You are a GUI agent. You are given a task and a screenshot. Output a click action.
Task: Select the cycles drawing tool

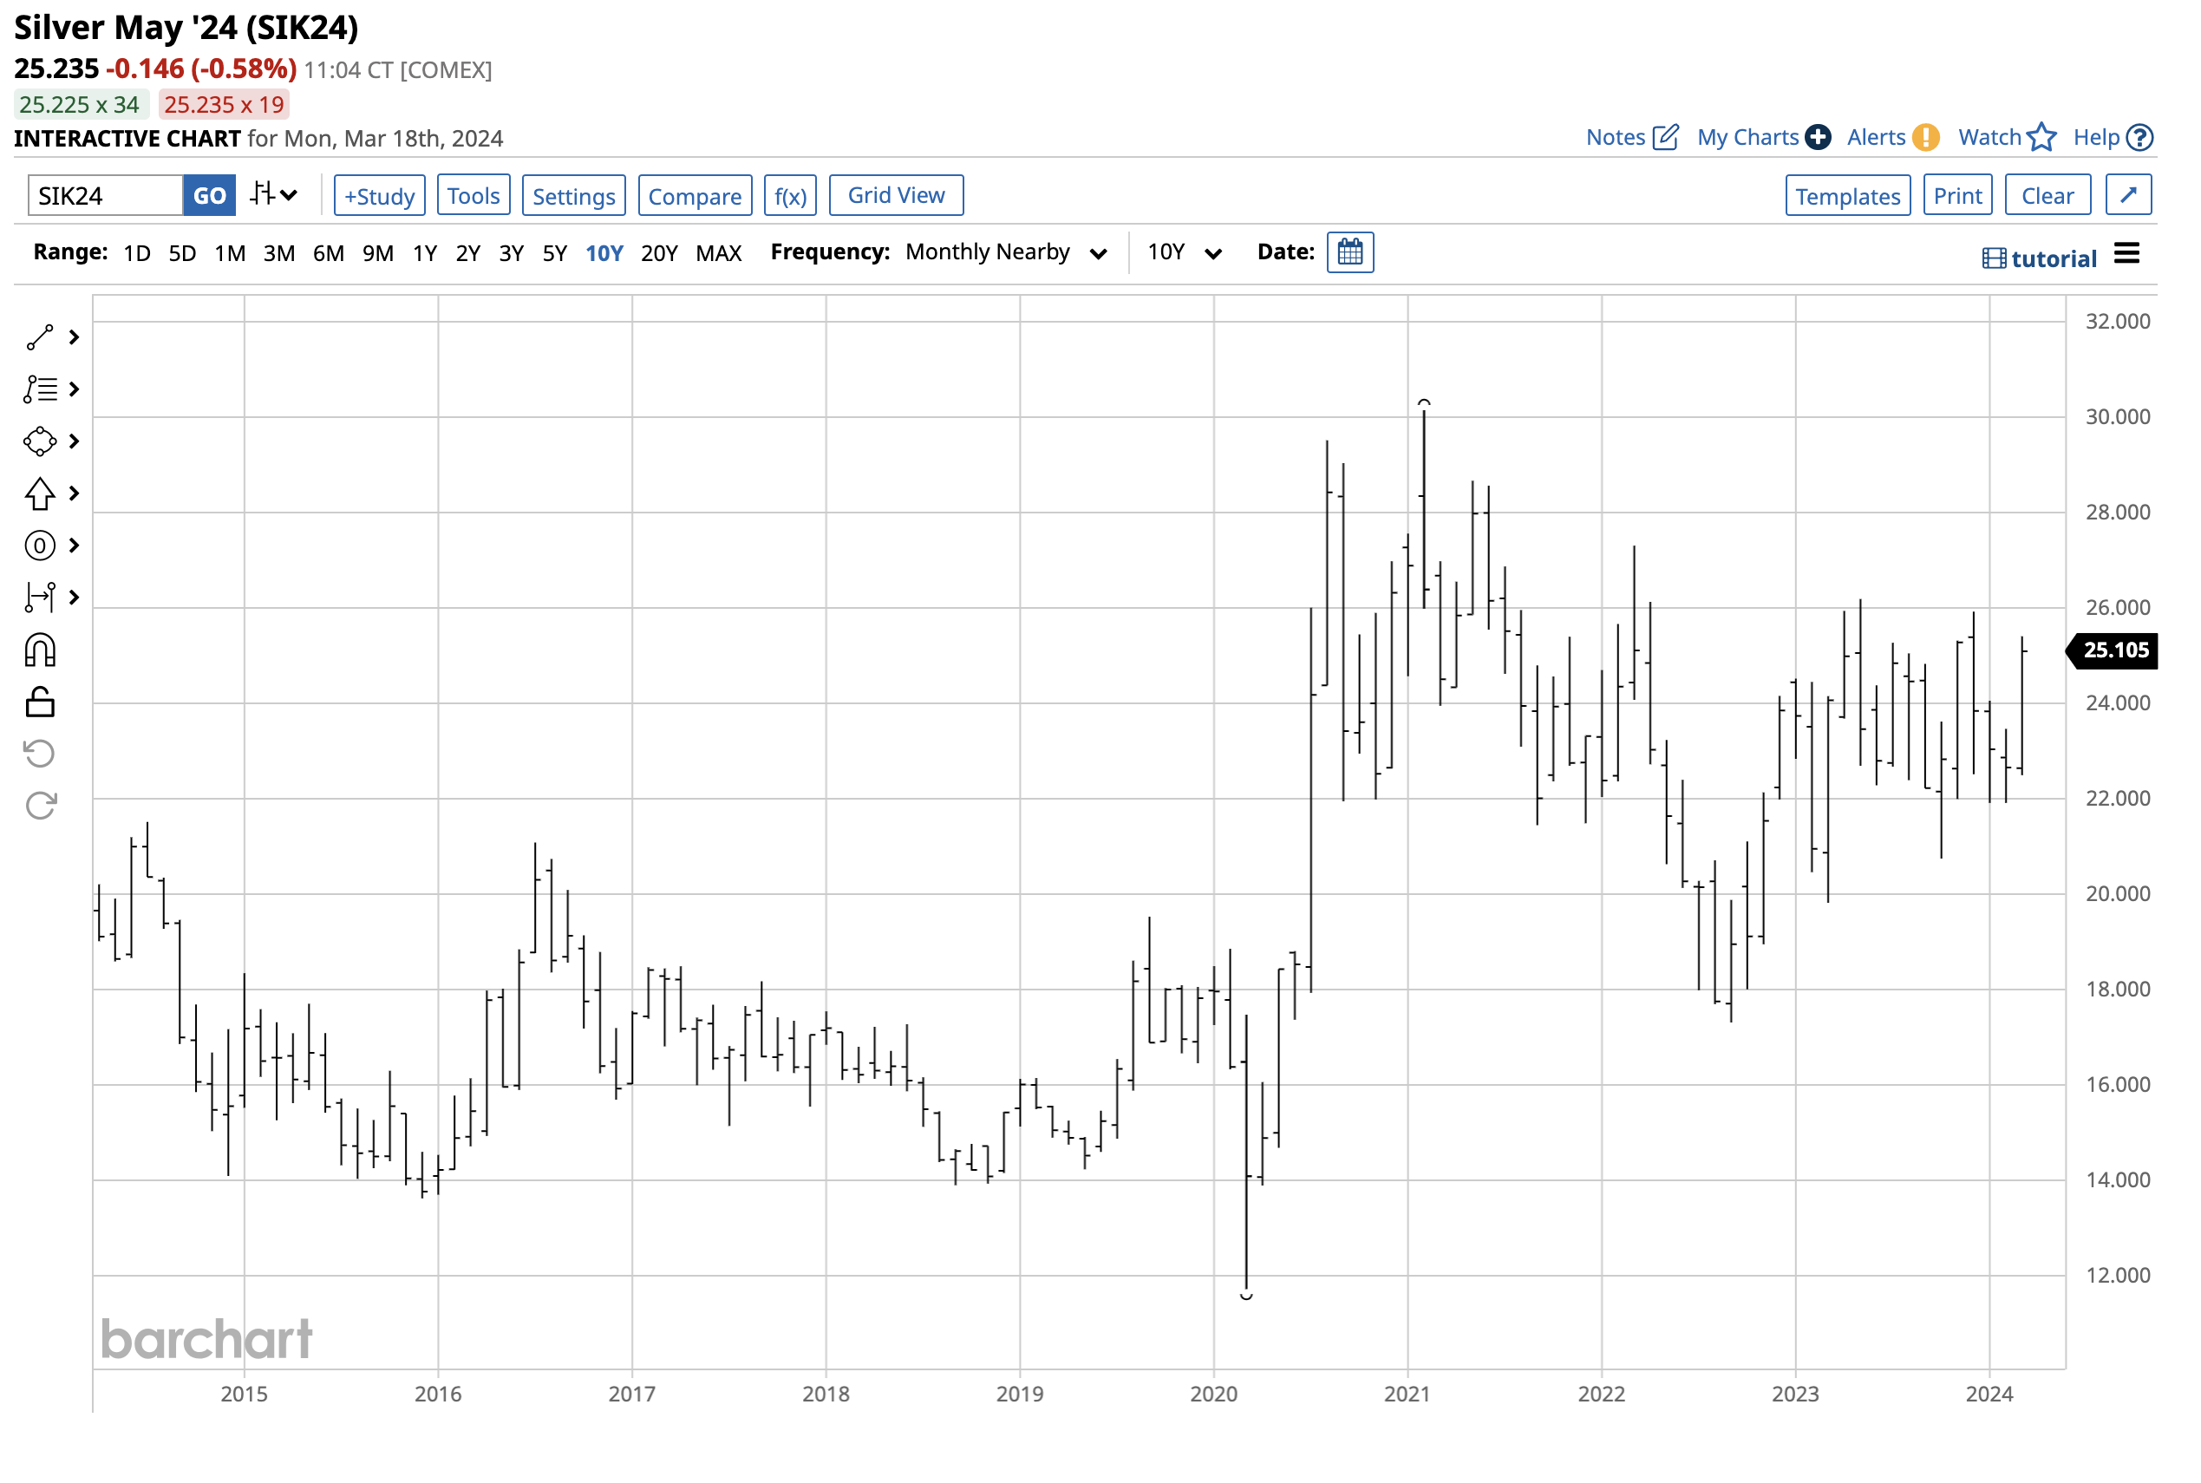(x=40, y=545)
